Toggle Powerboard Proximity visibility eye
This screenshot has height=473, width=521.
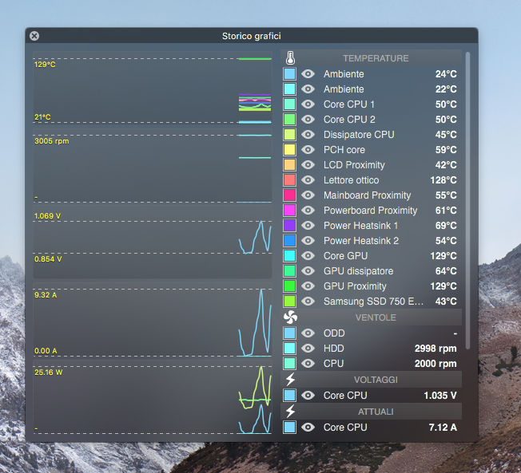(x=308, y=211)
